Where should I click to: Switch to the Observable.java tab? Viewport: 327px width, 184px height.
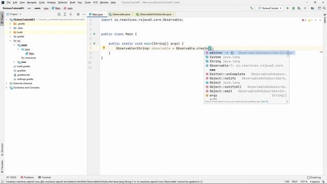tap(121, 14)
